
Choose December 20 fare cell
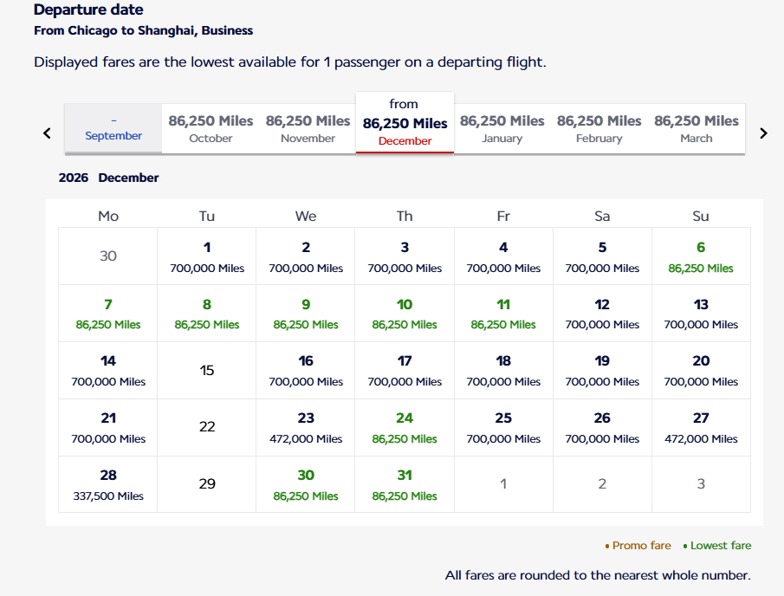coord(701,371)
